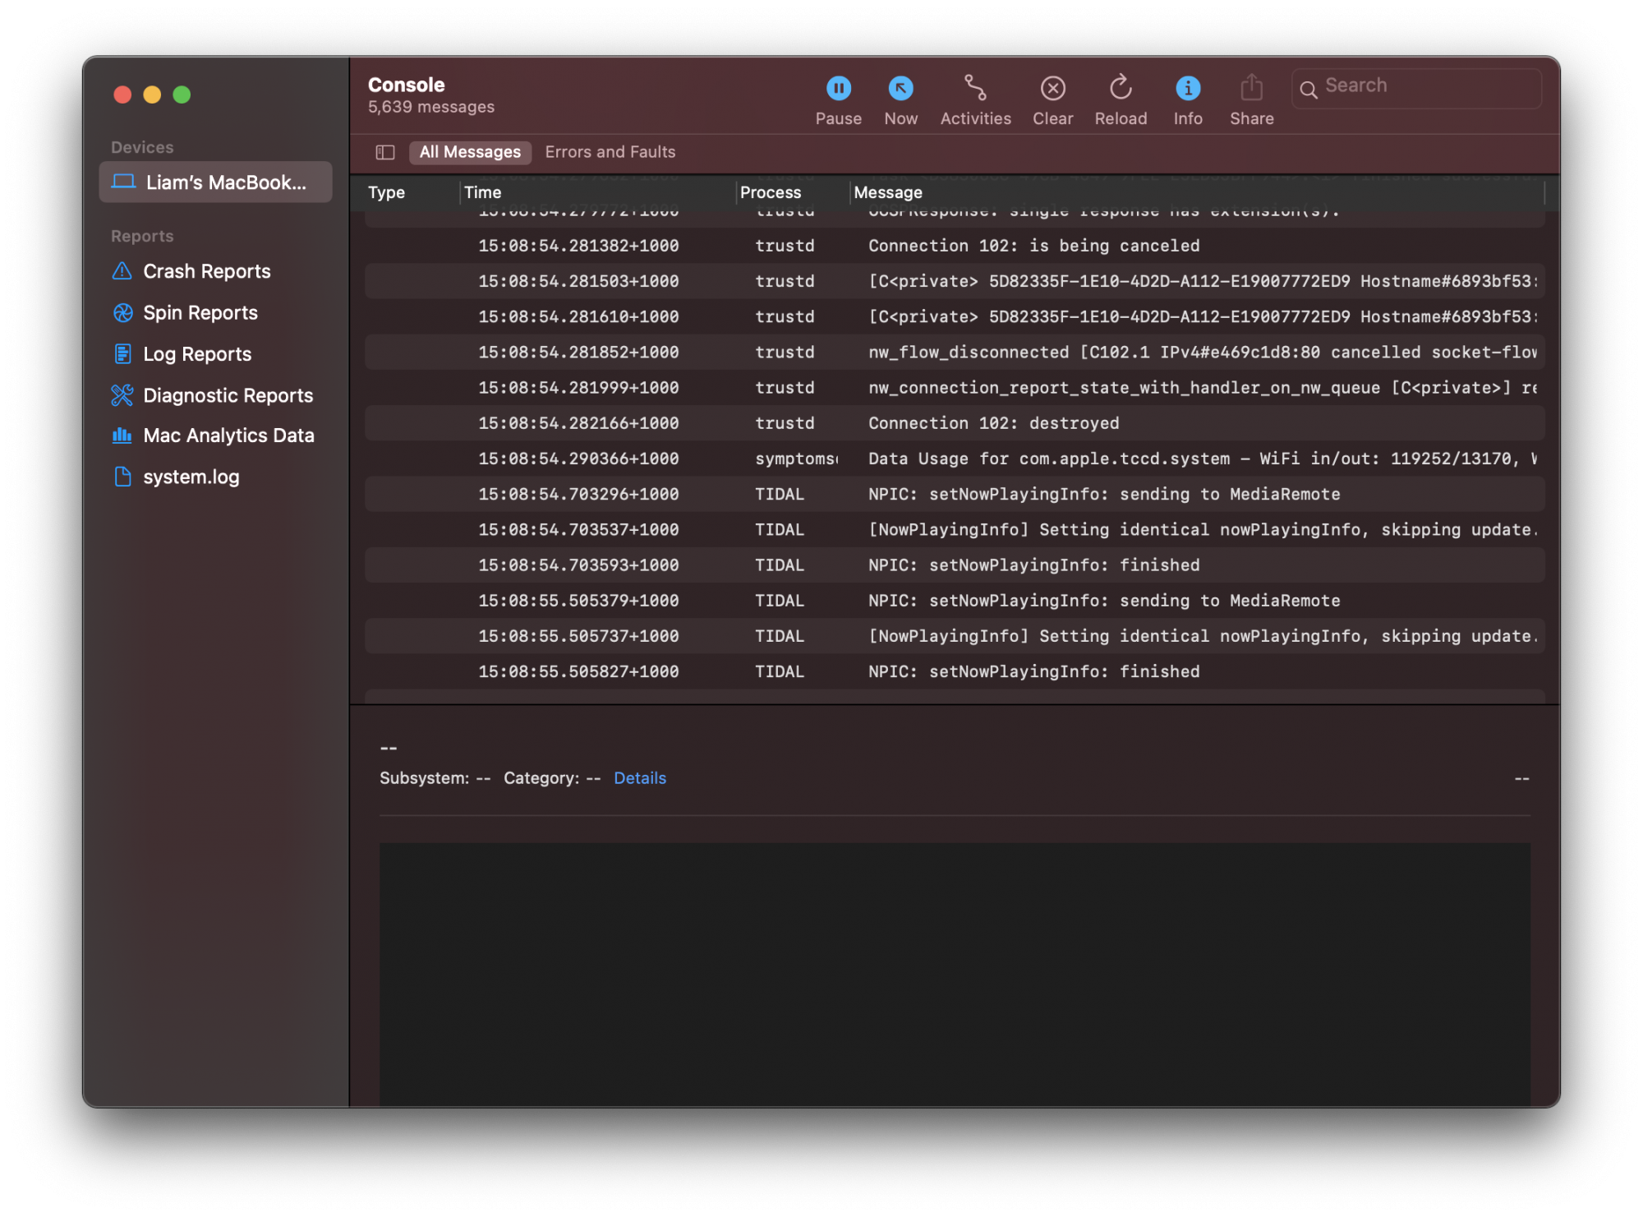The height and width of the screenshot is (1217, 1643).
Task: Open Spin Reports in sidebar
Action: pyautogui.click(x=200, y=313)
